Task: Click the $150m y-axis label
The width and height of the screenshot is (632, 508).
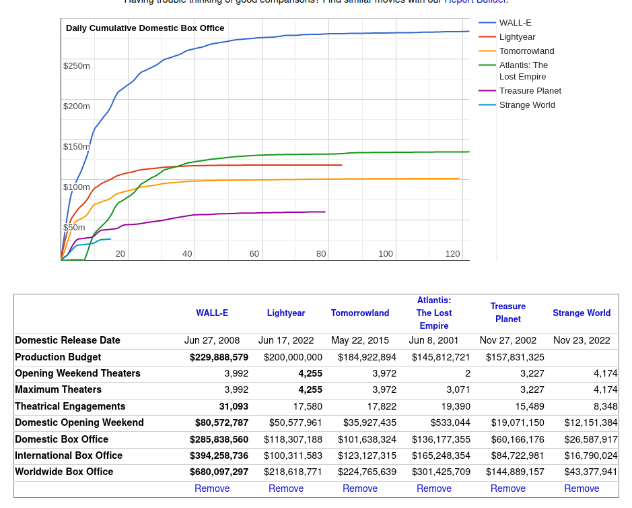Action: click(77, 146)
